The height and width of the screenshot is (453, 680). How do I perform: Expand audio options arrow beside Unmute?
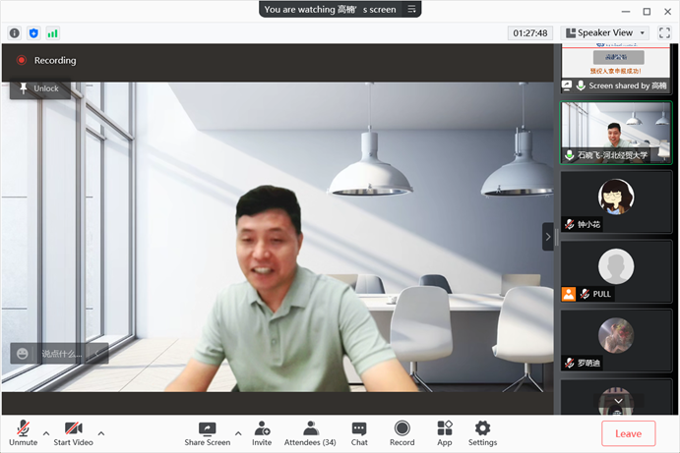[x=45, y=432]
